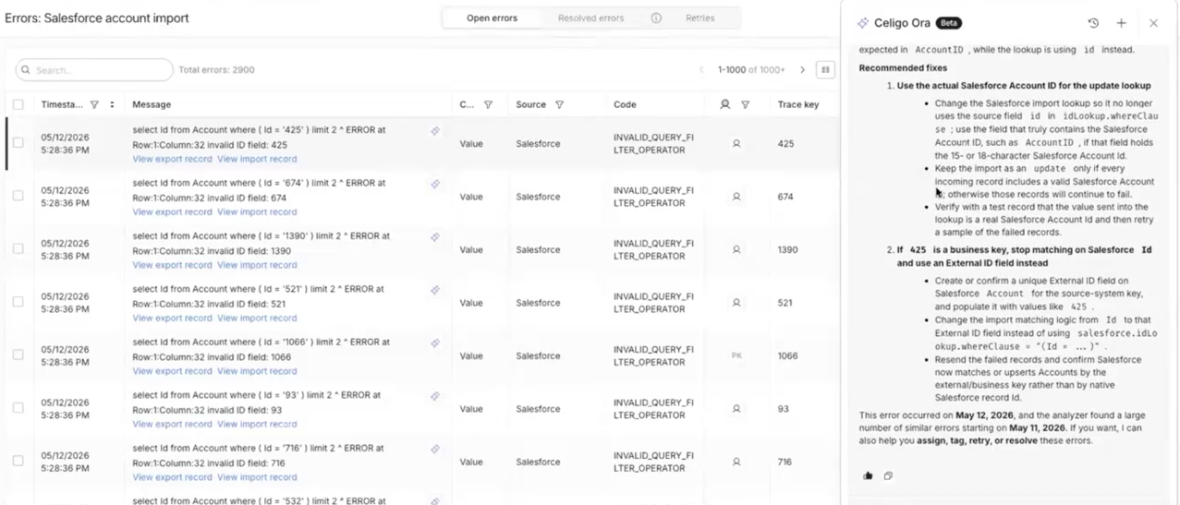
Task: Open the Classification column filter
Action: click(x=488, y=105)
